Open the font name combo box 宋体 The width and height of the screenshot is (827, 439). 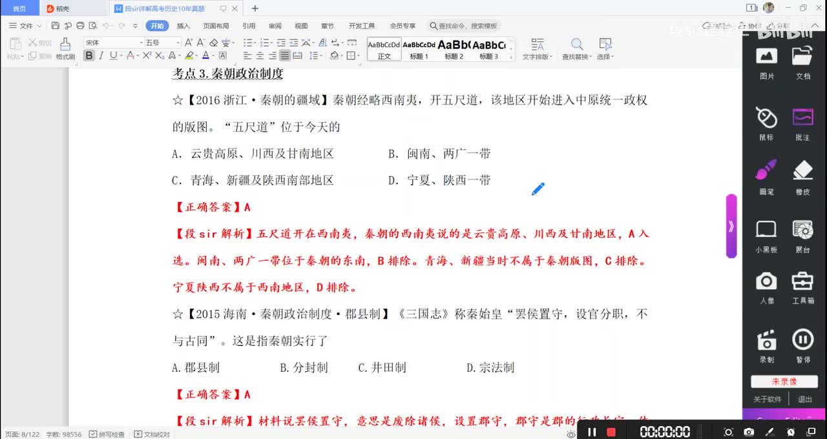(x=112, y=43)
